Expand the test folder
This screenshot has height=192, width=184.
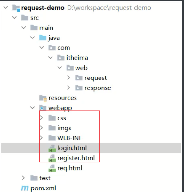23,178
